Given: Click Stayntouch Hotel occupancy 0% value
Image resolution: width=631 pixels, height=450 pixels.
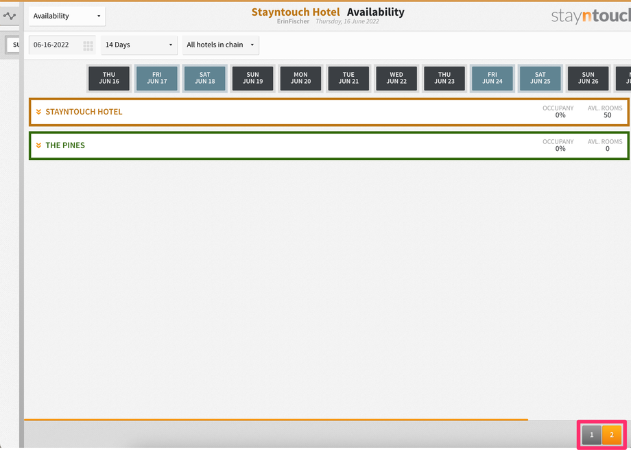Looking at the screenshot, I should 560,115.
